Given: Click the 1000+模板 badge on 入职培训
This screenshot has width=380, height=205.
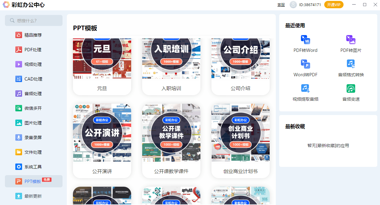Looking at the screenshot, I should click(x=171, y=62).
